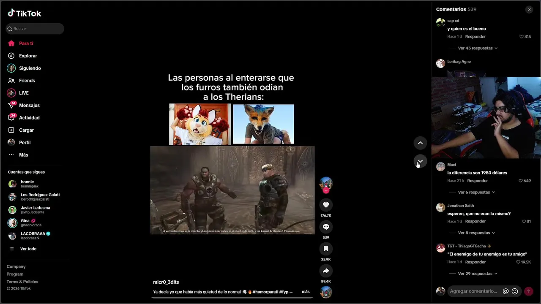
Task: Open the Actividad notifications
Action: [x=29, y=118]
